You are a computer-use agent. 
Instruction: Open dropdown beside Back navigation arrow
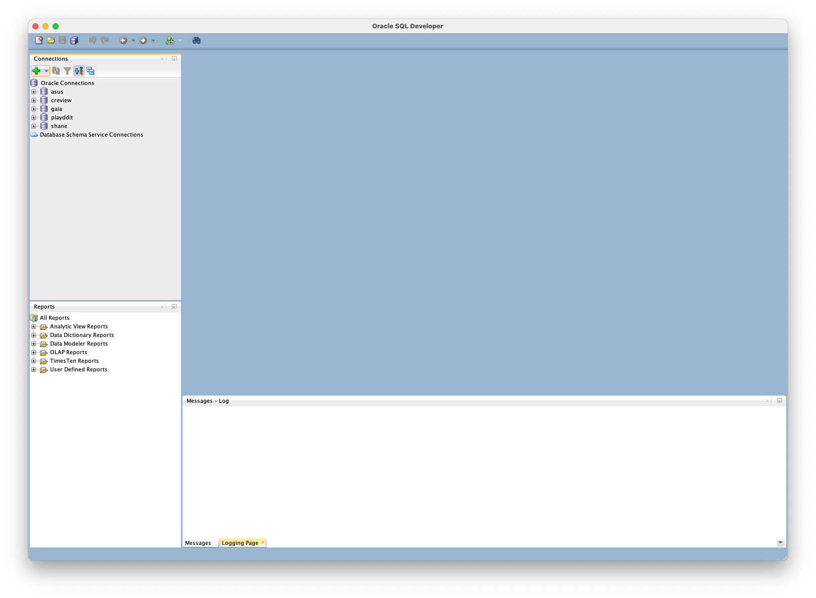tap(133, 40)
